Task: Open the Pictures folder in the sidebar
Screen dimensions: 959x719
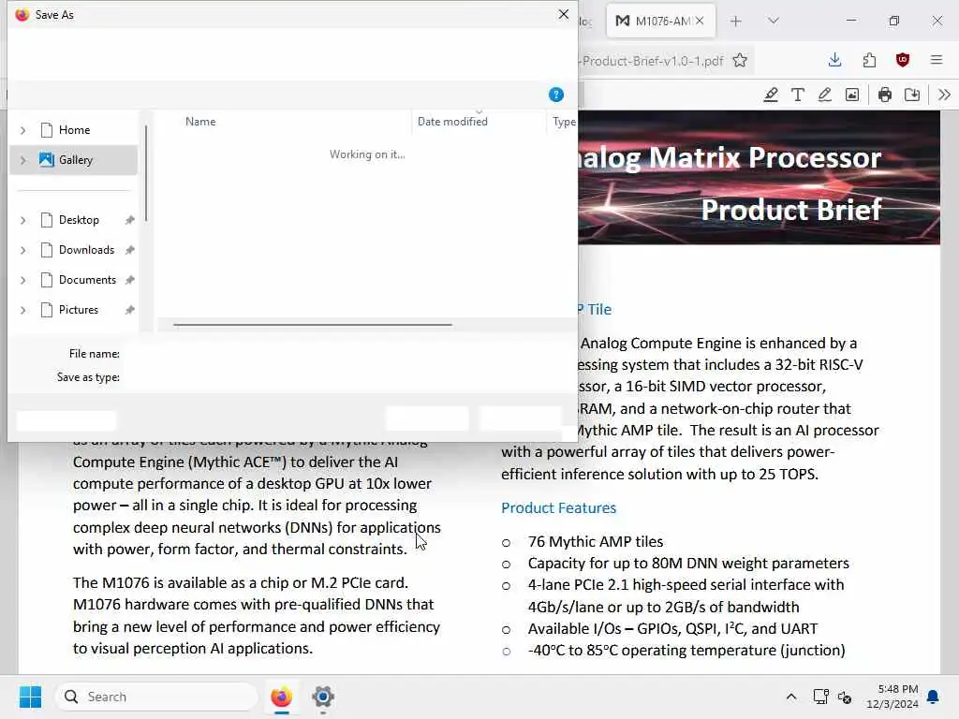Action: 79,309
